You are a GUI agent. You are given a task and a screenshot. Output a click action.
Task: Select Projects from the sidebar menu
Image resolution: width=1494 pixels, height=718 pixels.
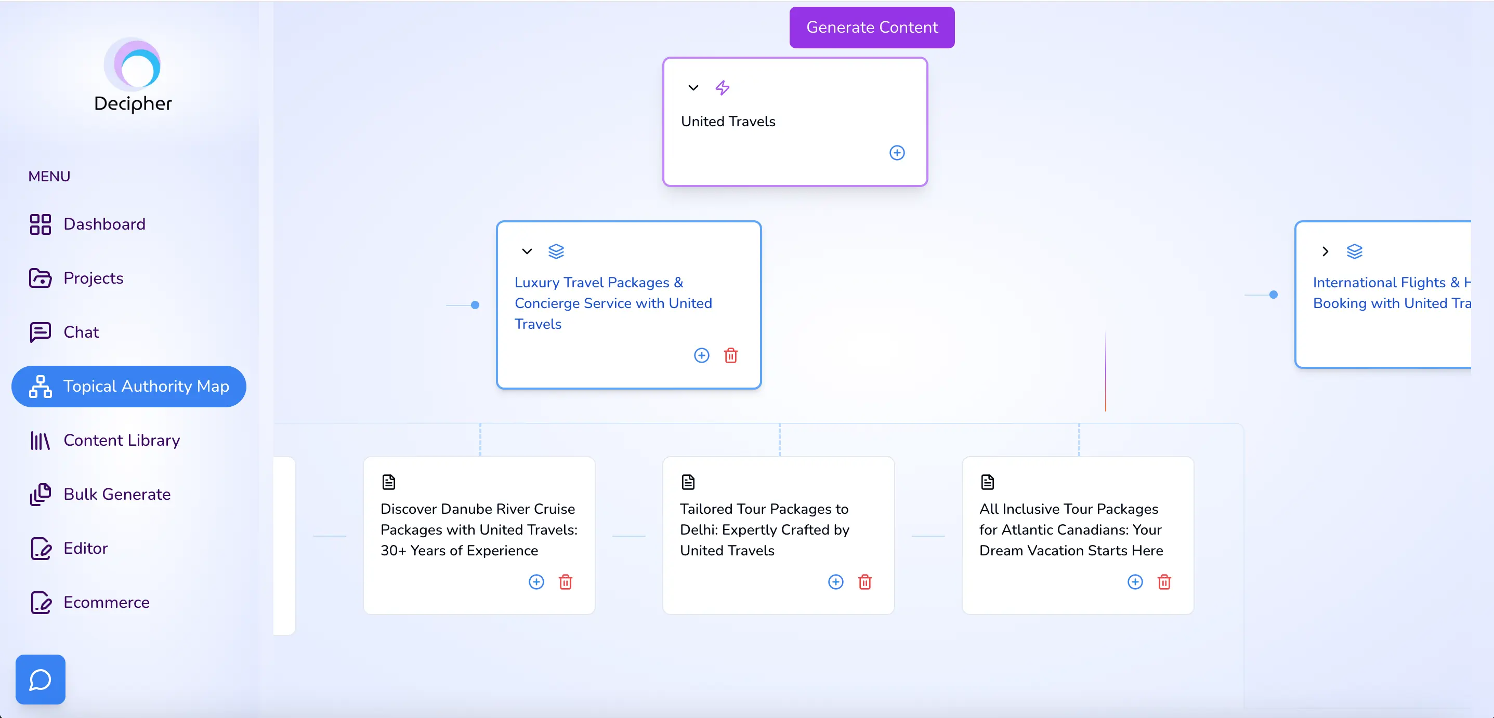click(x=93, y=277)
